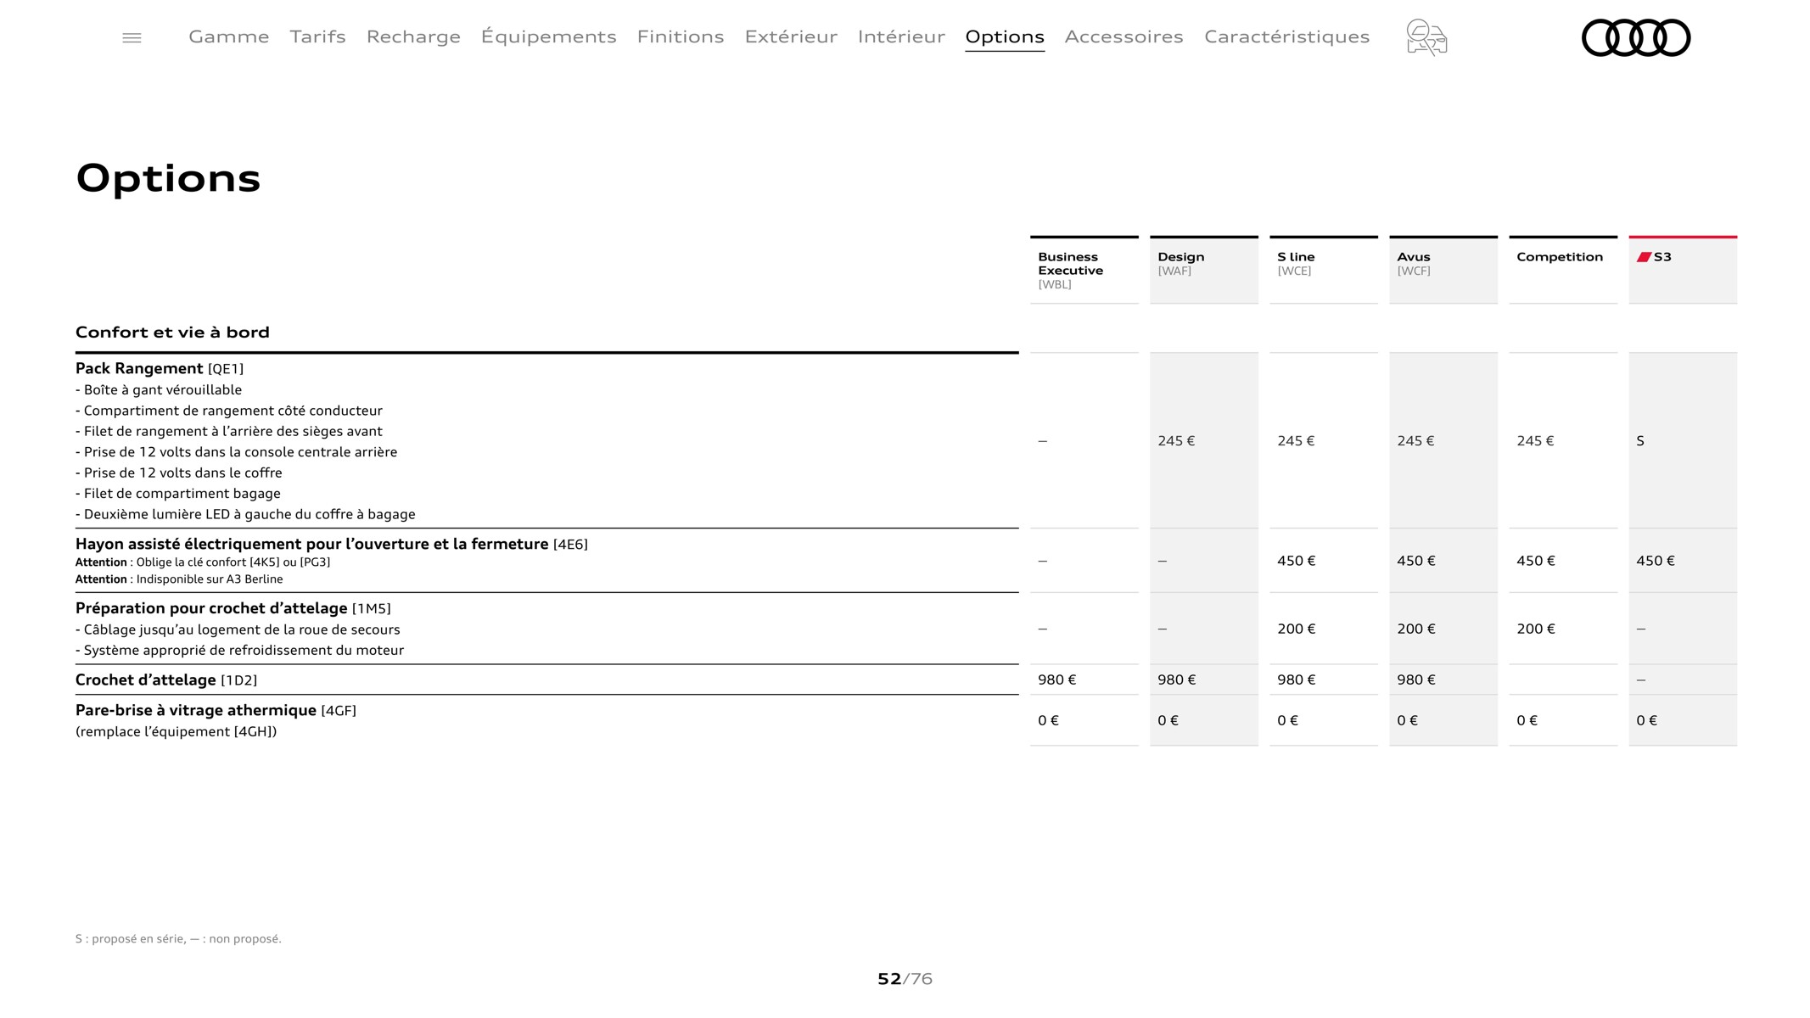Go to the Gamme section
The height and width of the screenshot is (1018, 1810).
[228, 36]
